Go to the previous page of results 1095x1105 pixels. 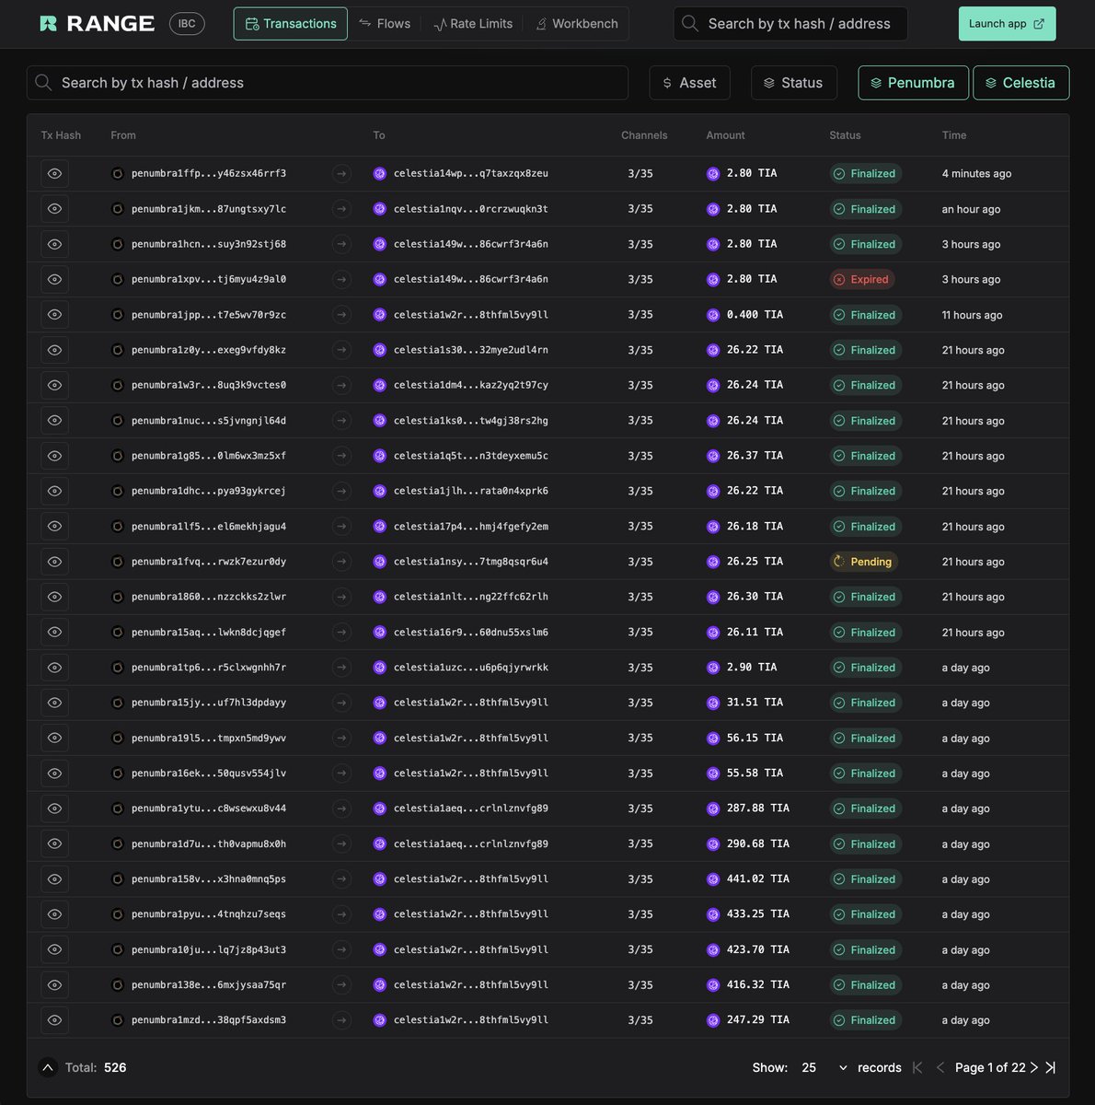[x=940, y=1067]
